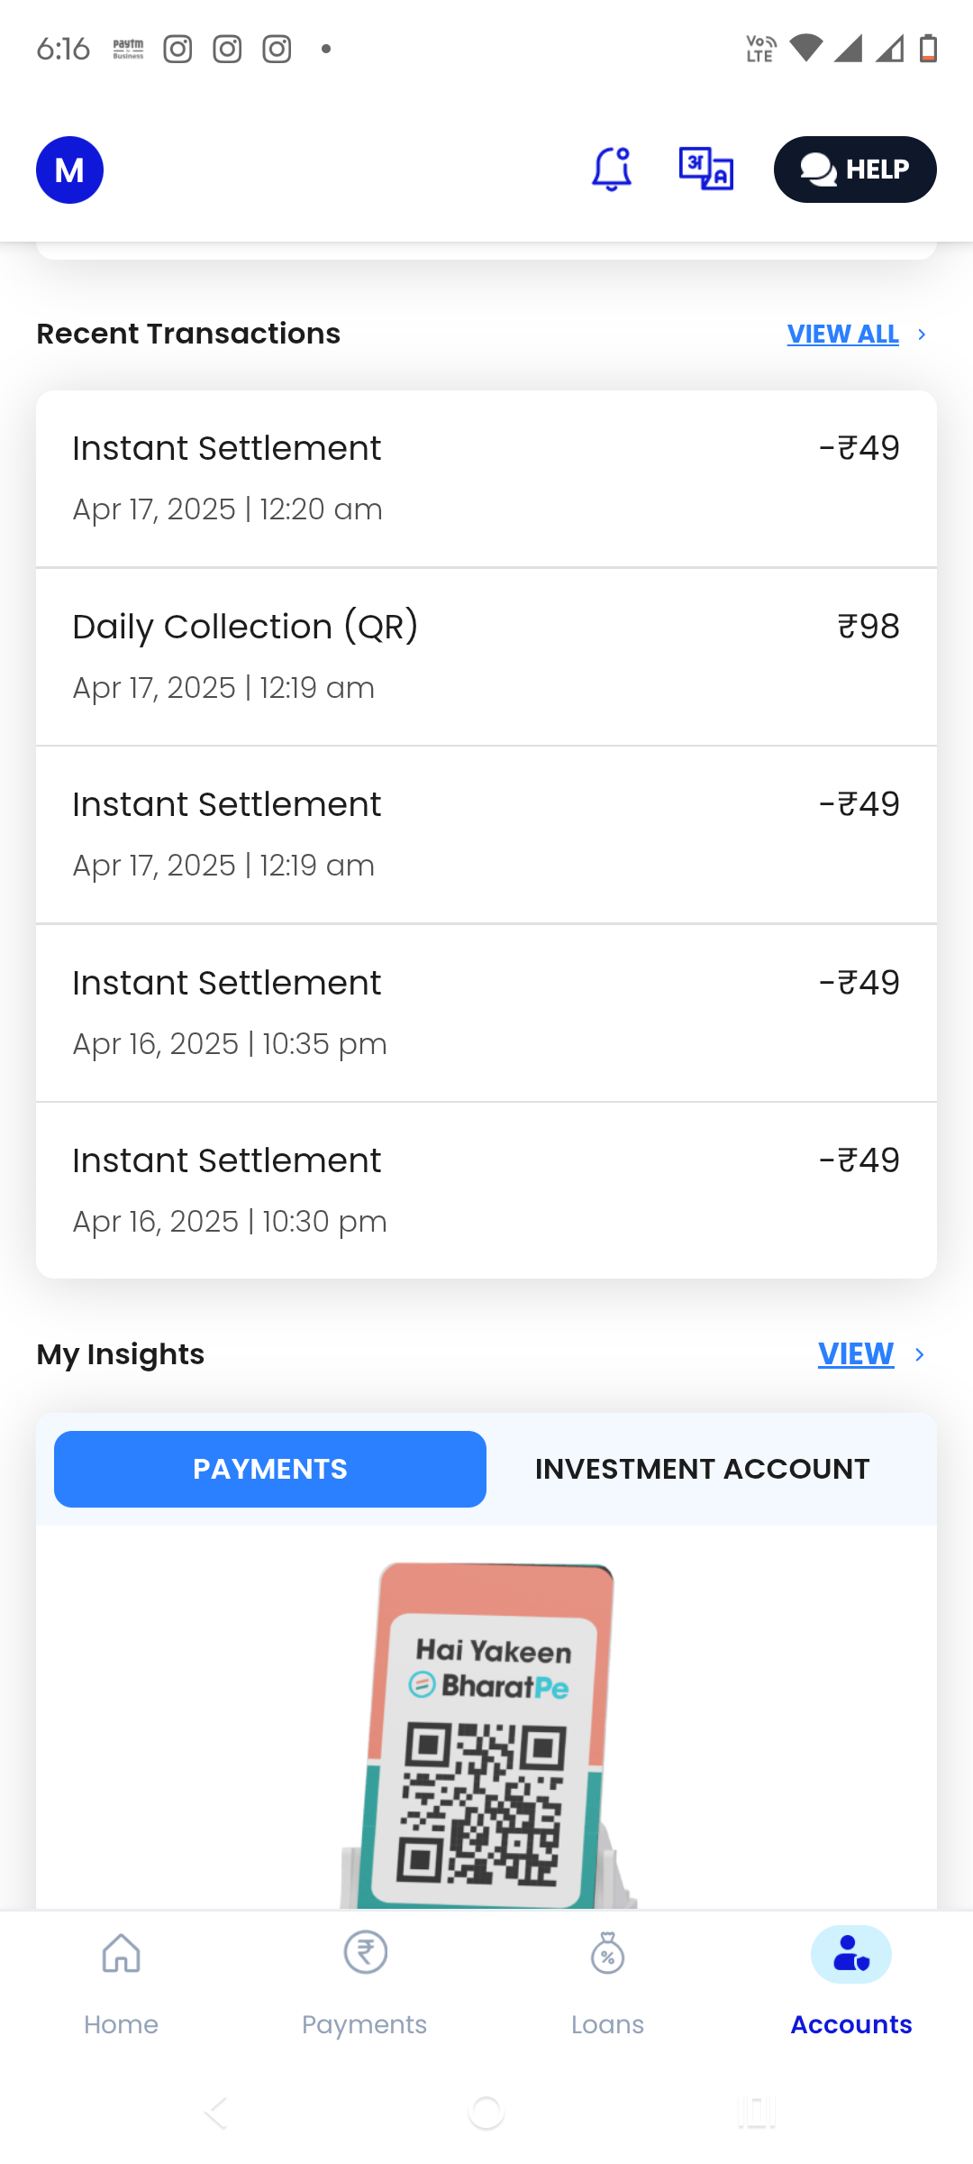Open the Loans icon in bottom bar
The height and width of the screenshot is (2164, 973).
pos(608,1955)
